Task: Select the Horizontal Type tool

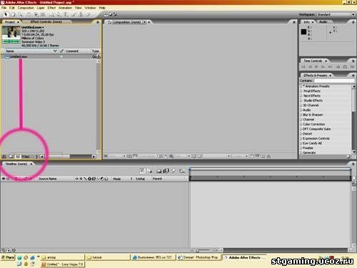Action: pyautogui.click(x=66, y=14)
